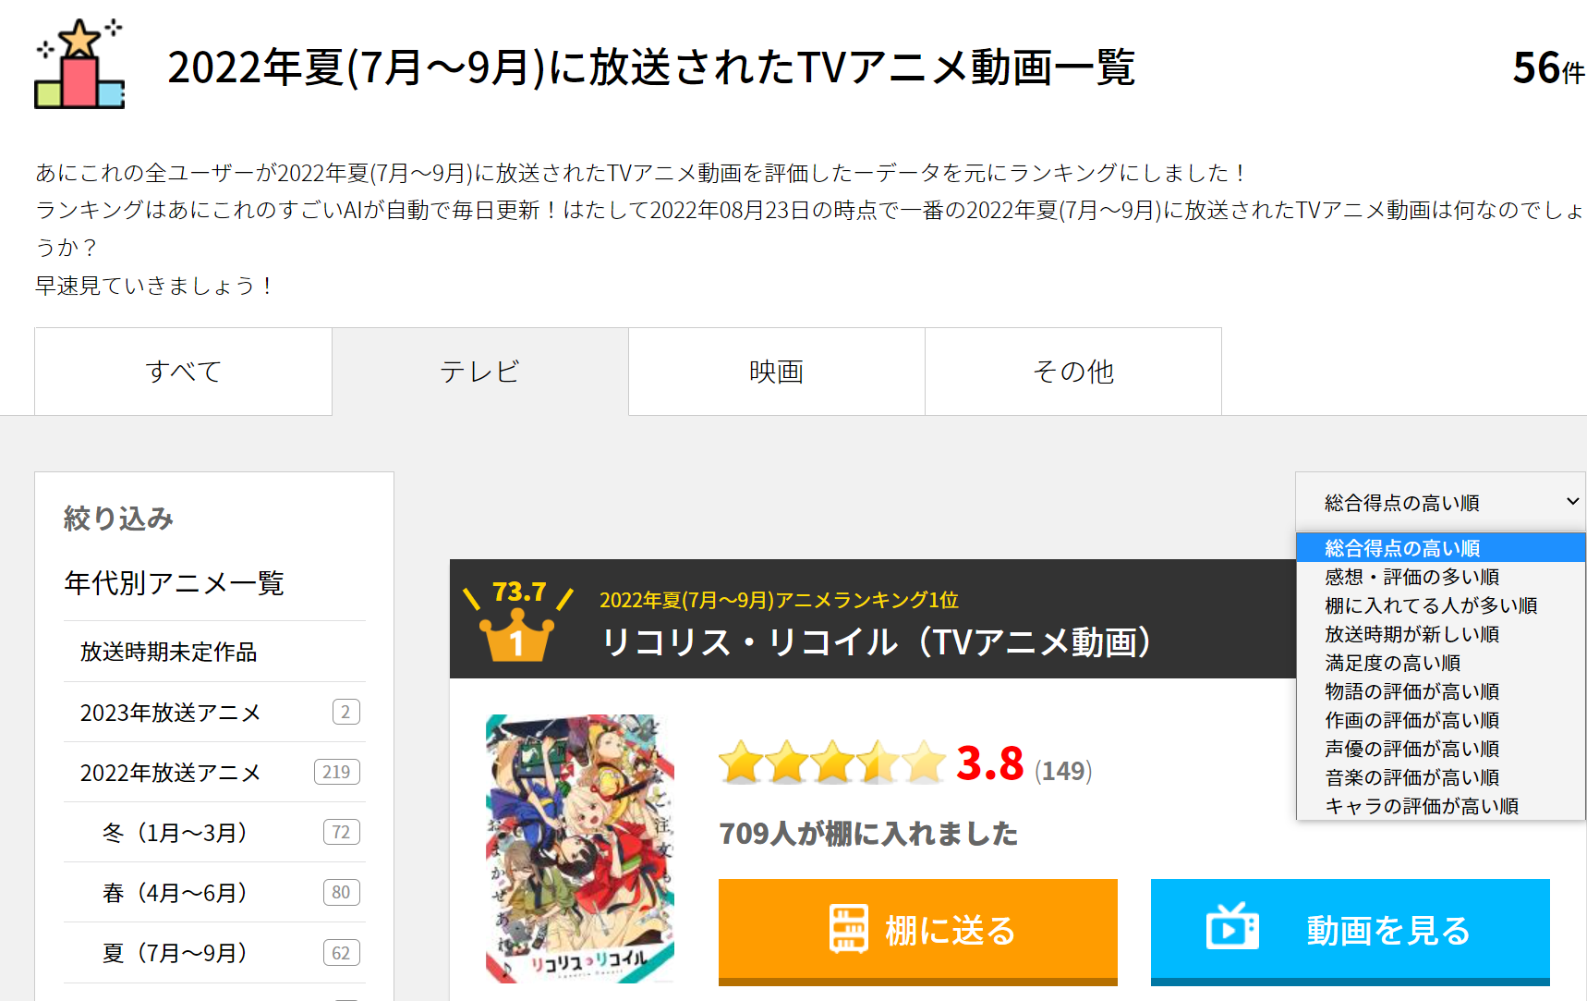This screenshot has height=1001, width=1587.
Task: Click the 動画を見る blue button
Action: coord(1351,932)
